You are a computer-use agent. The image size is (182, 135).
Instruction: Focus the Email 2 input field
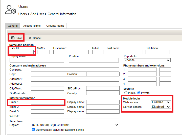click(48, 107)
